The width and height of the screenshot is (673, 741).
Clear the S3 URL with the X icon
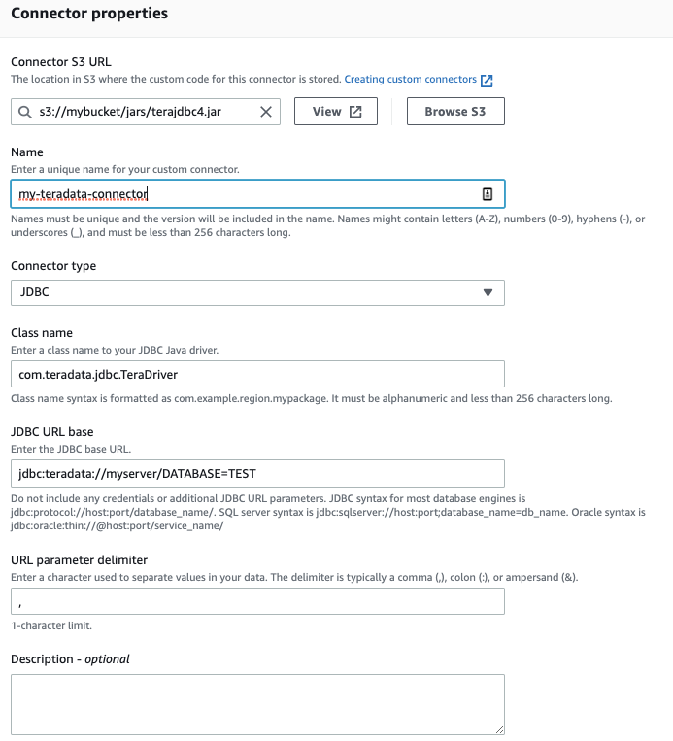[266, 112]
